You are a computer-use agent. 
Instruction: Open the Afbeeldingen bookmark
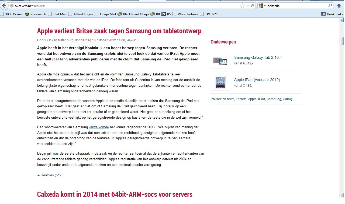[80, 14]
